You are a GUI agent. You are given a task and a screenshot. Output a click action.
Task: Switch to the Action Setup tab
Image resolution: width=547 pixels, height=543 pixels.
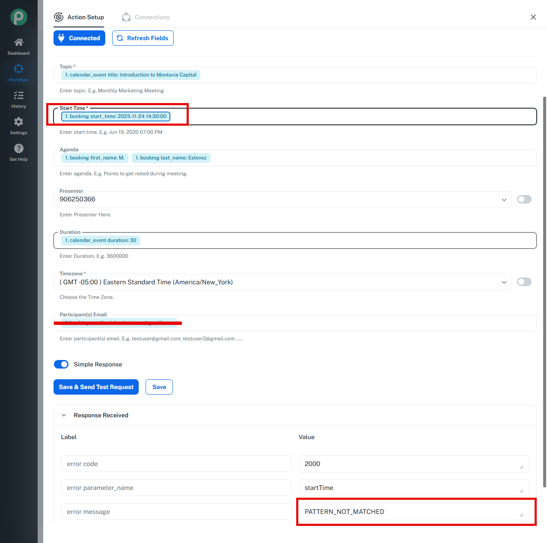coord(79,17)
